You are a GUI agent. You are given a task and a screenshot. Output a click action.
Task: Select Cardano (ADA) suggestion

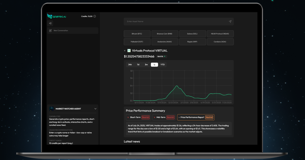[x=220, y=42]
